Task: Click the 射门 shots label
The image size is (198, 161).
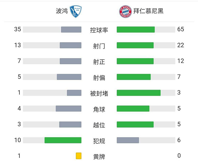Action: 99,46
